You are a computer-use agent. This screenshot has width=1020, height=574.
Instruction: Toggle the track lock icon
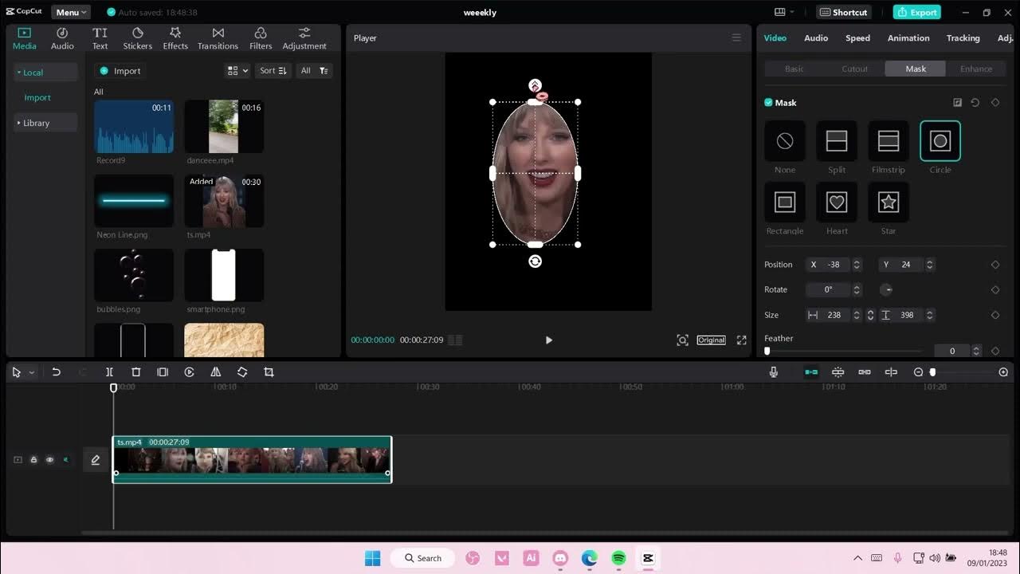tap(33, 460)
